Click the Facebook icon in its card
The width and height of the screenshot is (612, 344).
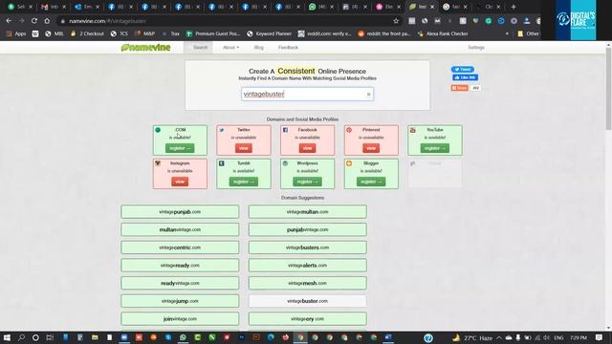285,130
